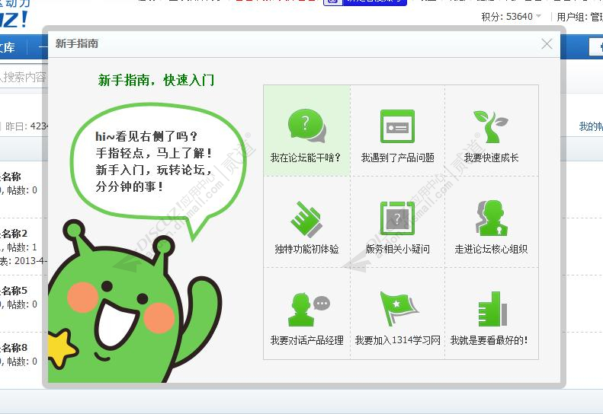Click the green question bubble icon
The image size is (603, 414).
(x=306, y=126)
